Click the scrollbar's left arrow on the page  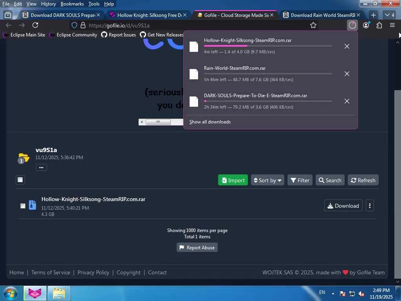pos(142,122)
